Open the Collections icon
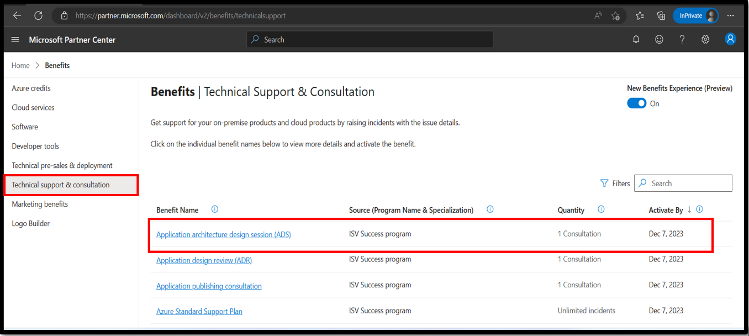Image resolution: width=749 pixels, height=336 pixels. (661, 15)
